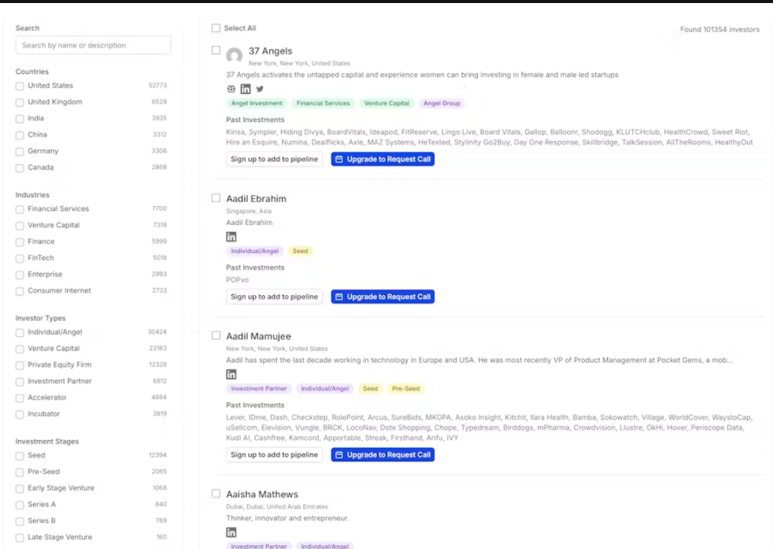
Task: Filter by United Kingdom country
Action: coord(20,103)
